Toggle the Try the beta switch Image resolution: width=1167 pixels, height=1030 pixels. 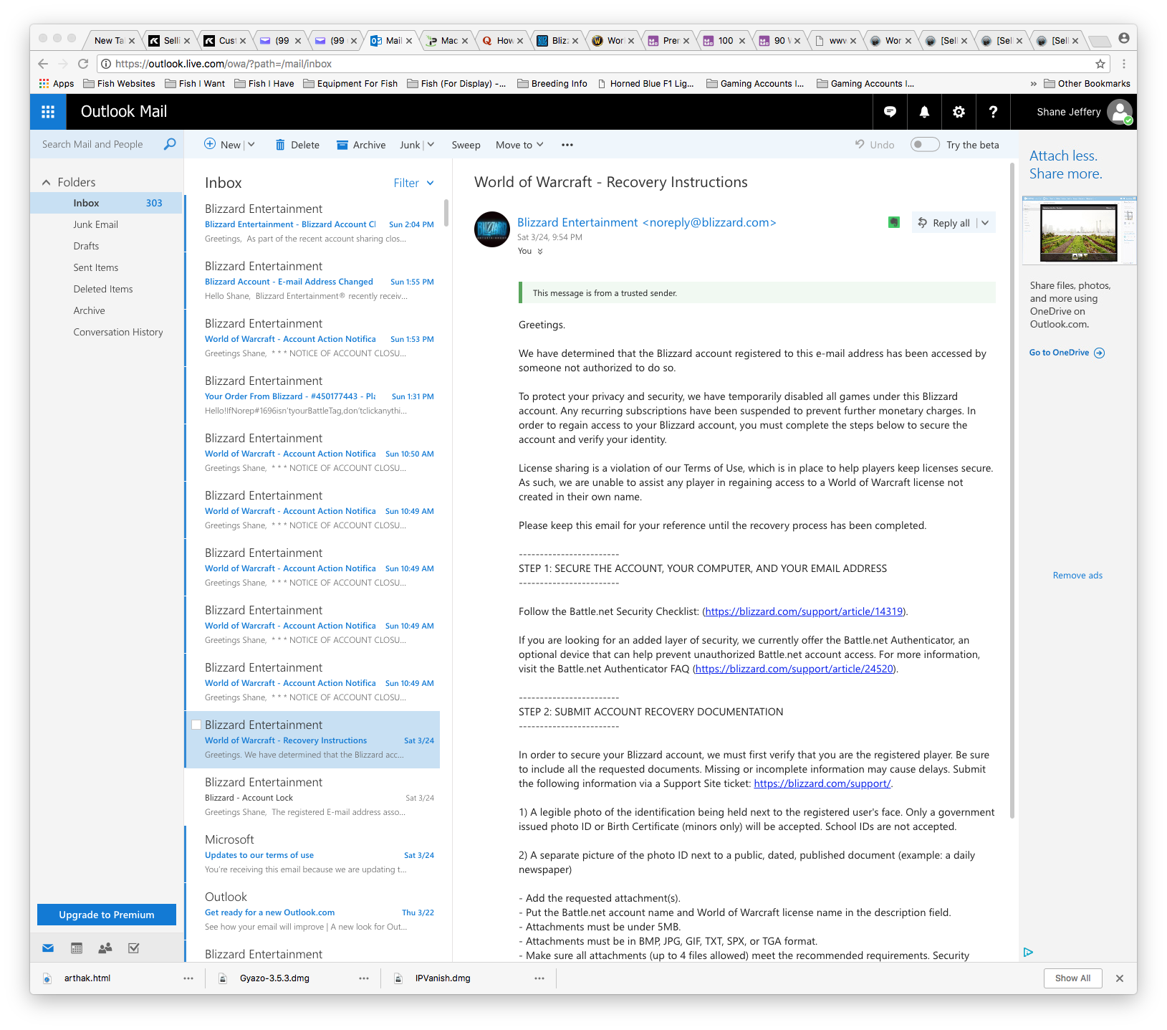click(x=925, y=144)
